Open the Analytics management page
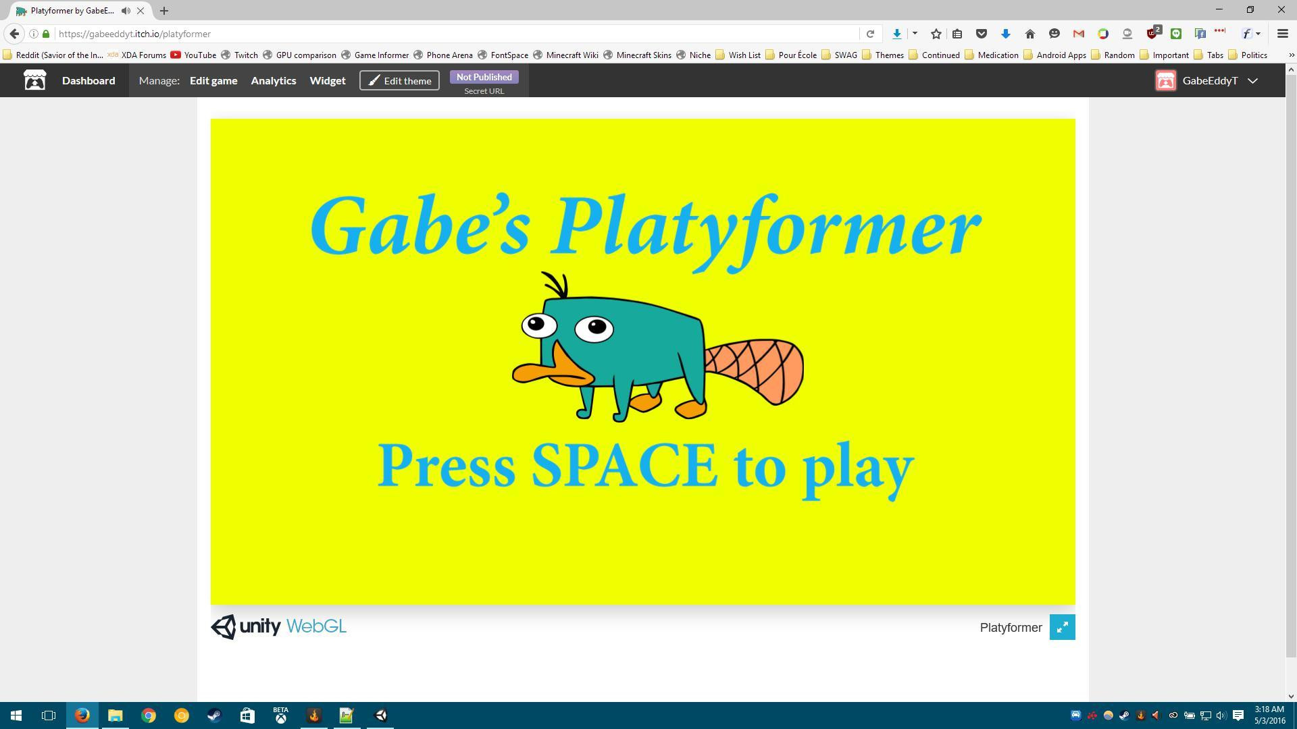This screenshot has width=1297, height=729. [x=274, y=80]
